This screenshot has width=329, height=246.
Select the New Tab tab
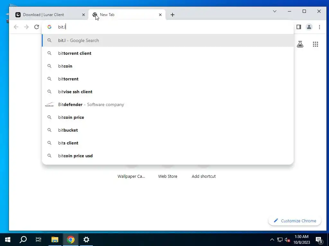tap(127, 15)
